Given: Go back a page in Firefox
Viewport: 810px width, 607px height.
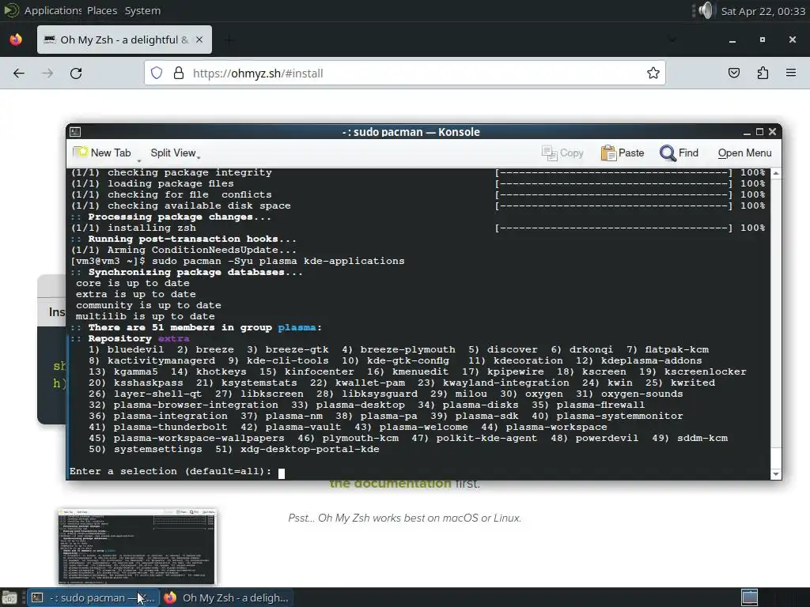Looking at the screenshot, I should 19,74.
